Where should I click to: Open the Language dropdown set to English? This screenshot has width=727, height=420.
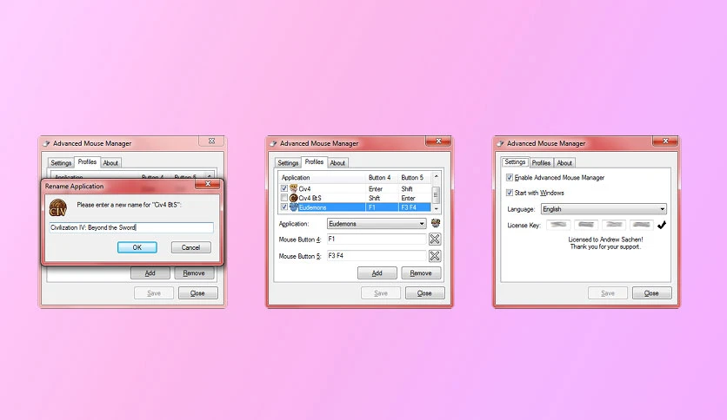point(604,209)
